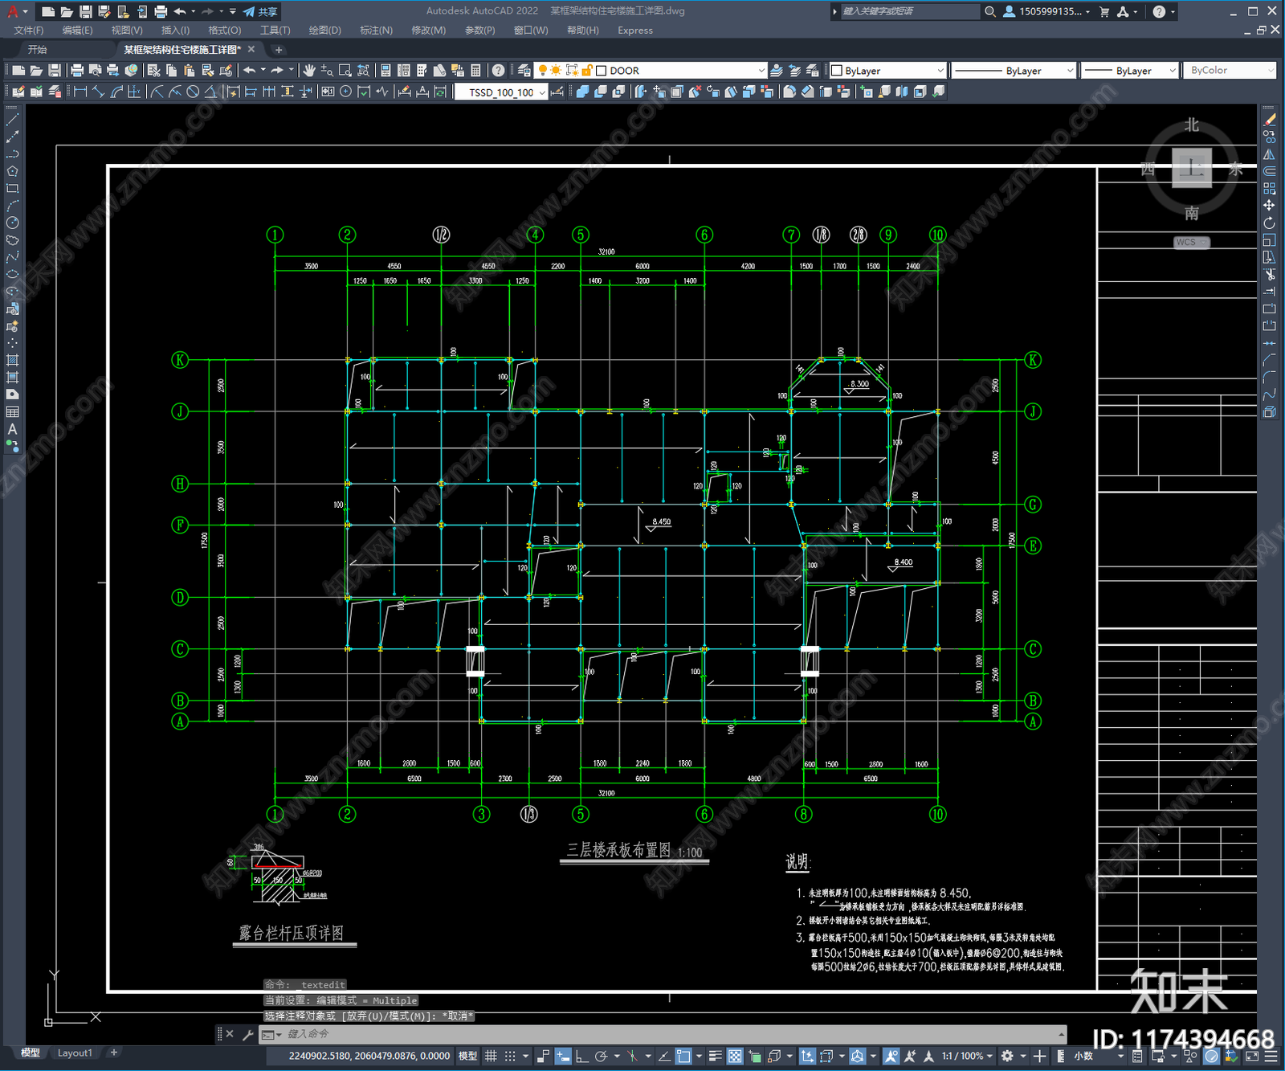Click the Plot printer icon in standard toolbar
The width and height of the screenshot is (1285, 1071).
click(77, 71)
